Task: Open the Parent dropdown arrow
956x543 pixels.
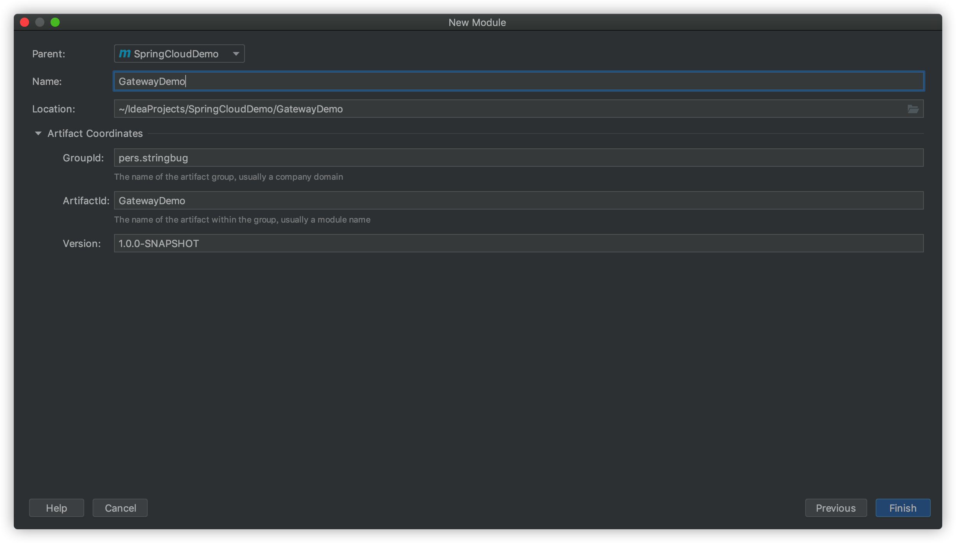Action: (x=236, y=54)
